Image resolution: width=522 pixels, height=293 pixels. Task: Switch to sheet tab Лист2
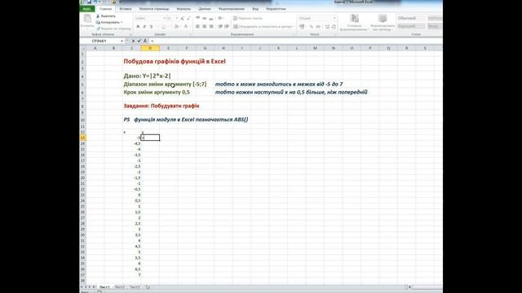[x=120, y=287]
